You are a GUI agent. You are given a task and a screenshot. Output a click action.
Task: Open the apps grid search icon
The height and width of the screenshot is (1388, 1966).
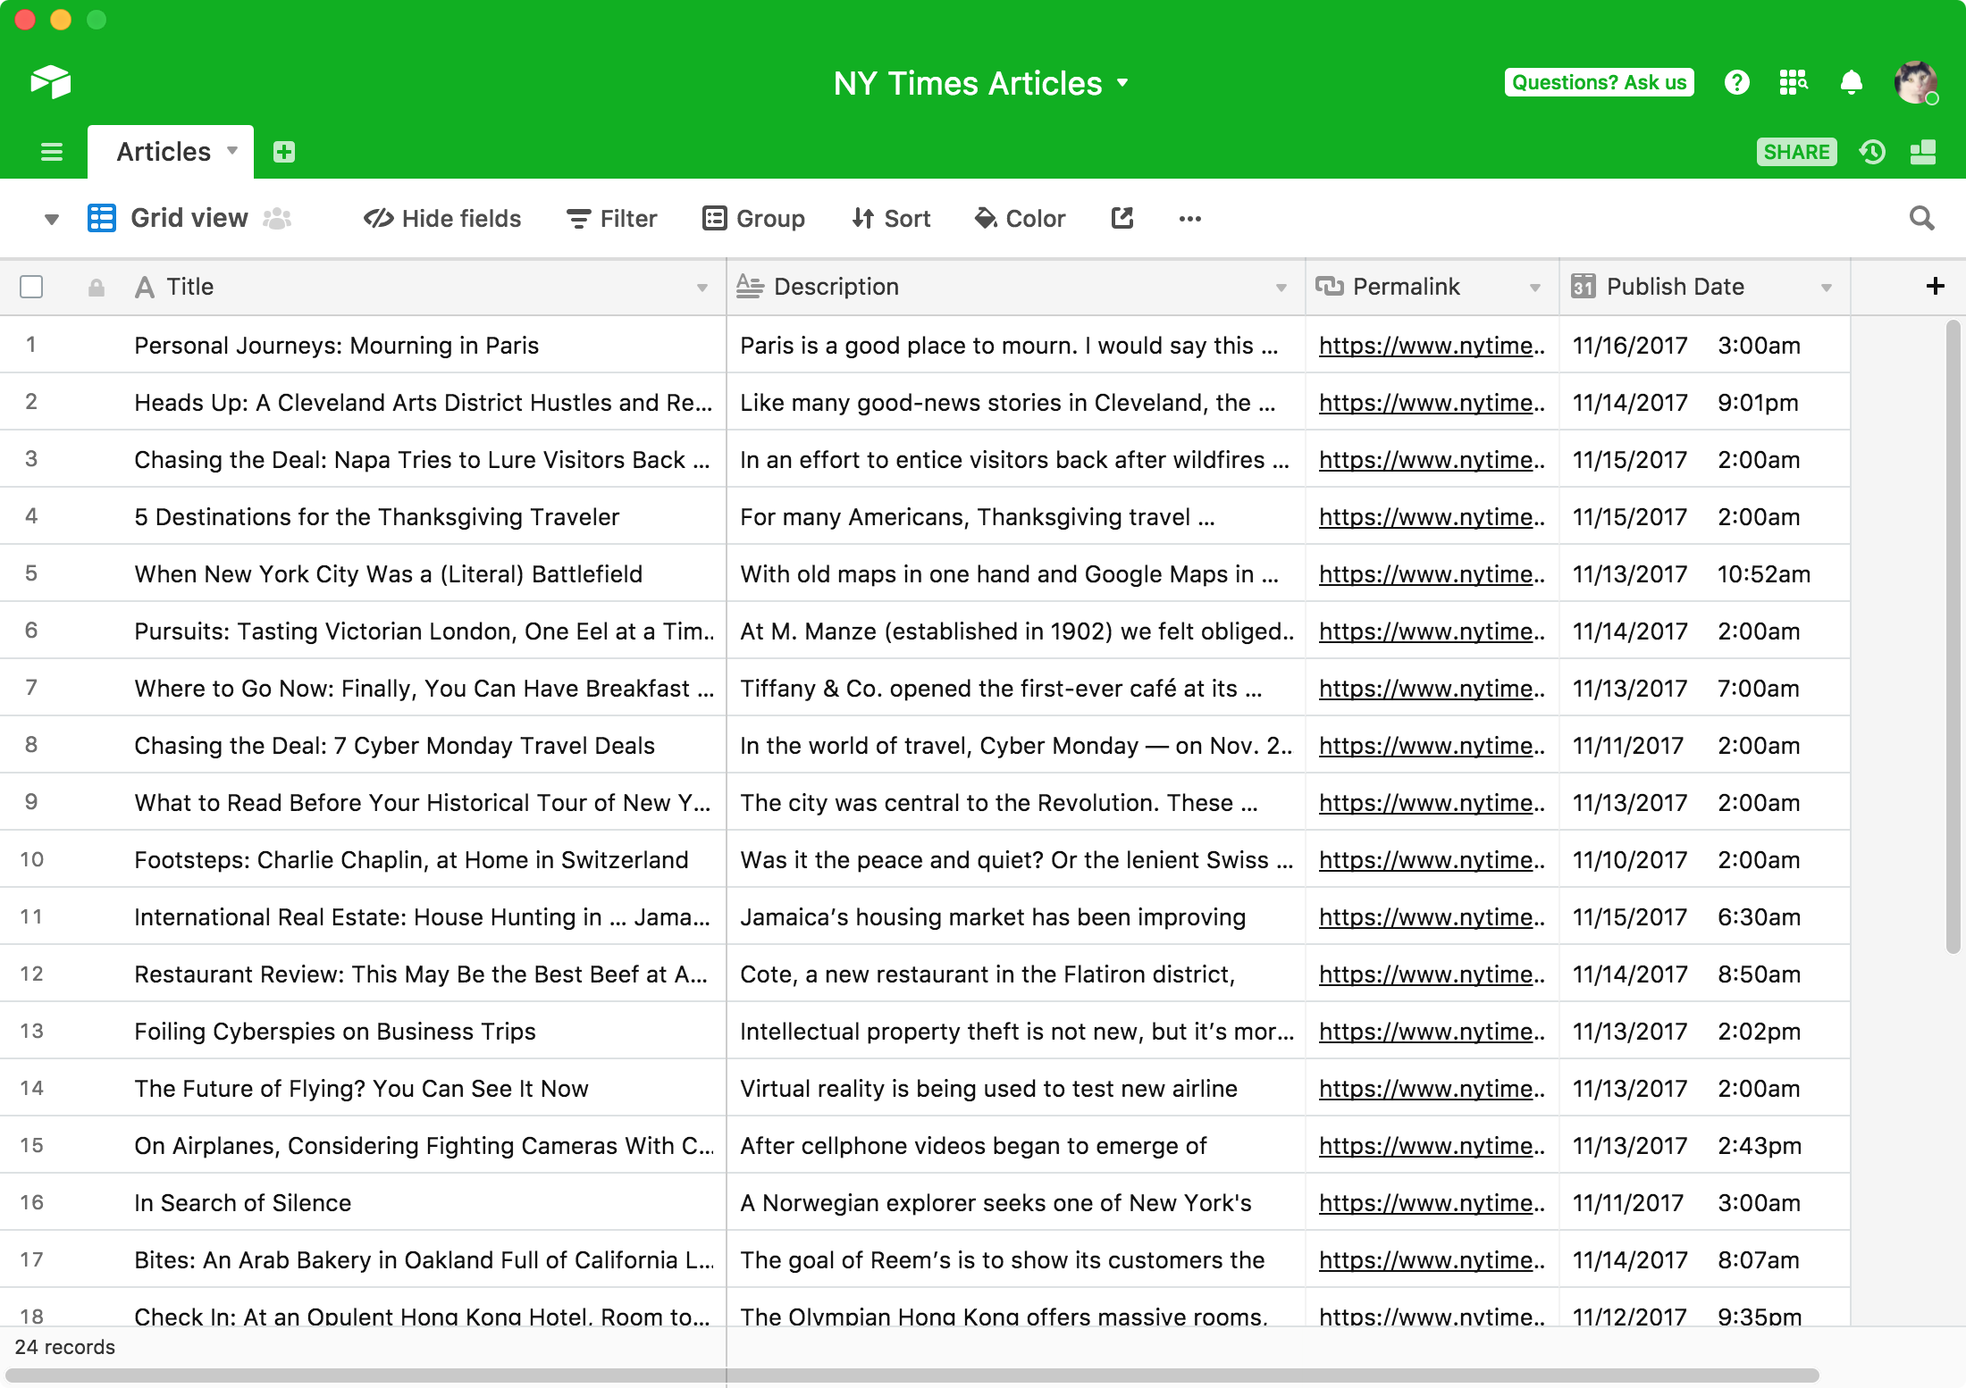pyautogui.click(x=1794, y=82)
